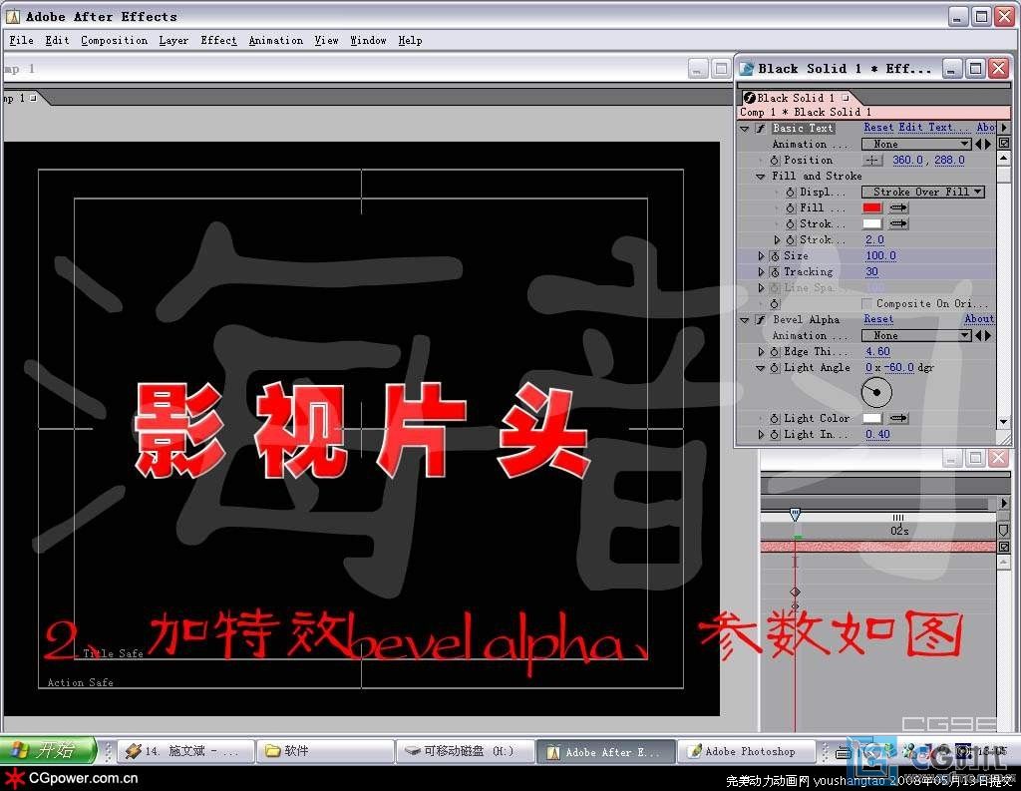Click previous-preset arrow in the Bevel Alpha Animation row

(x=978, y=335)
